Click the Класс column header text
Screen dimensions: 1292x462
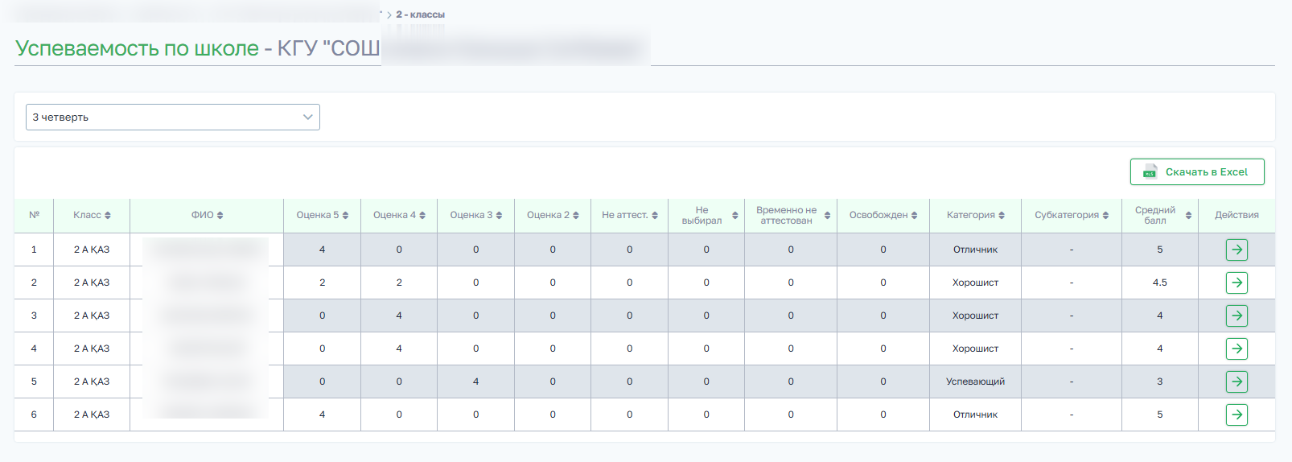click(87, 215)
